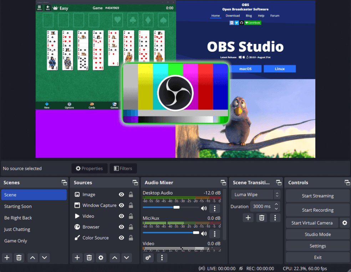Screen dimensions: 351x272
Task: Click Audio Mixer vertical scrollbar
Action: click(224, 215)
